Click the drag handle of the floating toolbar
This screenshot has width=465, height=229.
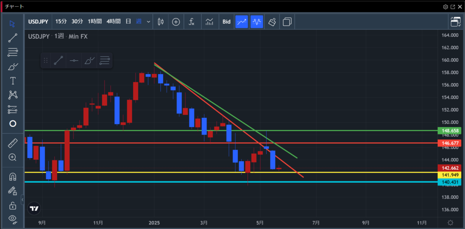tap(46, 61)
